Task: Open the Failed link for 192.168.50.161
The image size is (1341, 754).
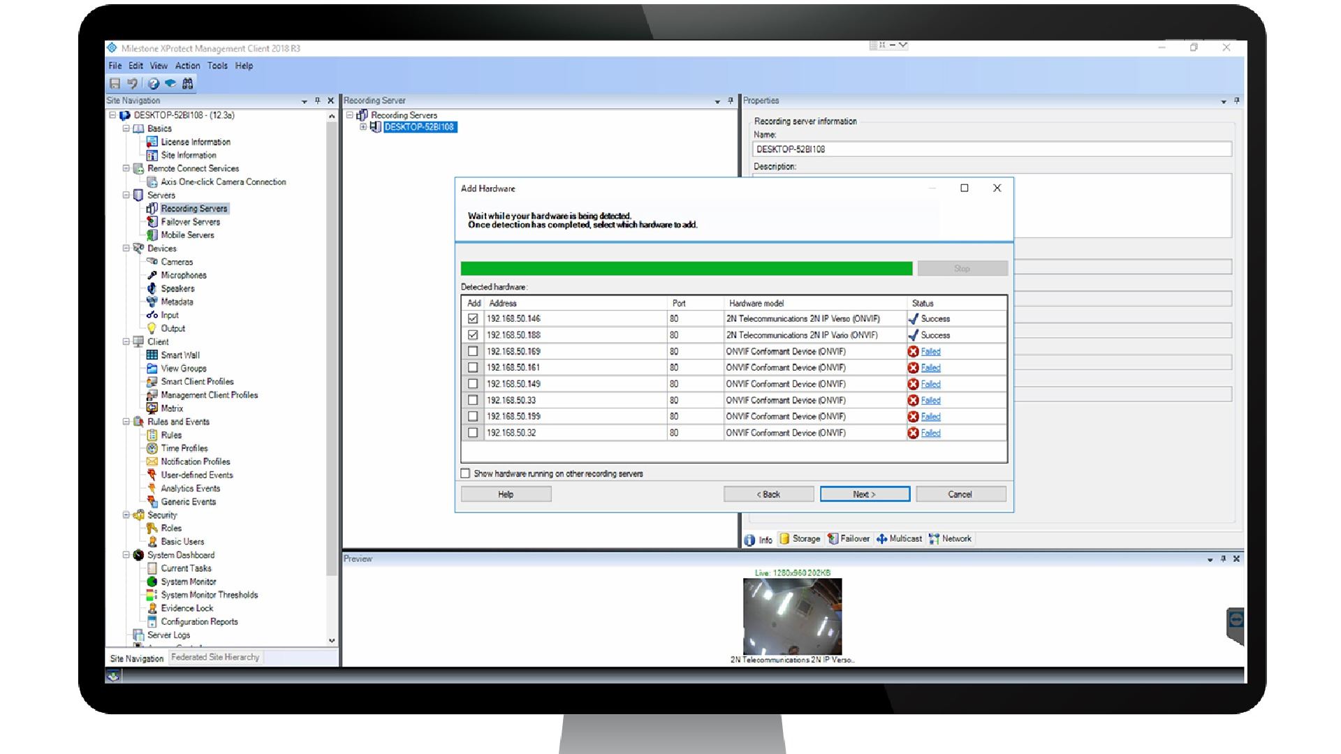Action: pos(930,367)
